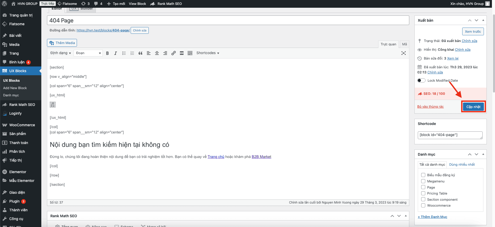Open the Shortcodes dropdown
The image size is (495, 227).
tap(208, 53)
